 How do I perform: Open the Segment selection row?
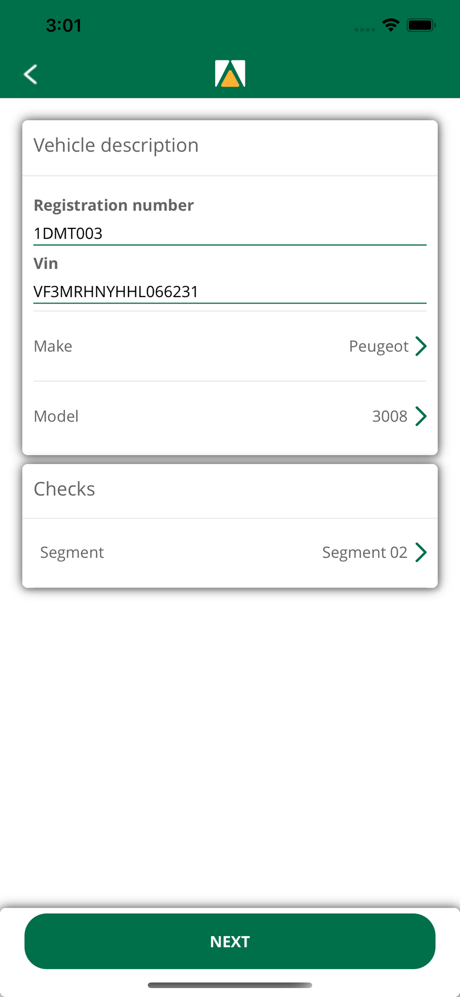(230, 552)
